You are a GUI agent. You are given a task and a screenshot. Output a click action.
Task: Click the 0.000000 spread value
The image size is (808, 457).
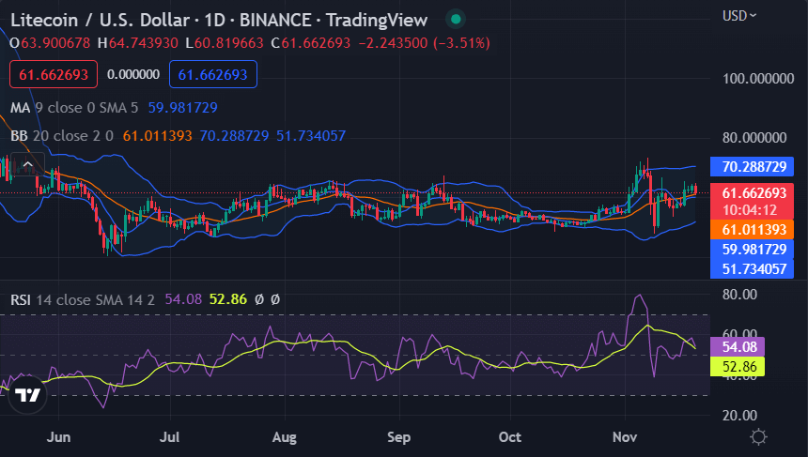pyautogui.click(x=133, y=75)
